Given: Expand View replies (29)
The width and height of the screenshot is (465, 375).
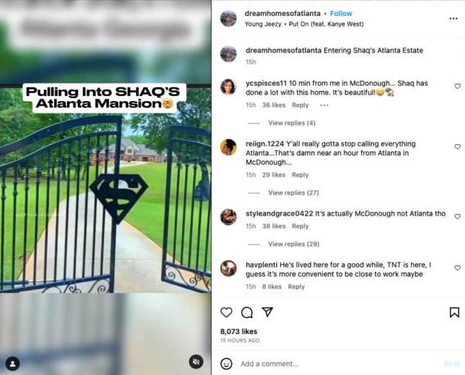Looking at the screenshot, I should point(294,244).
